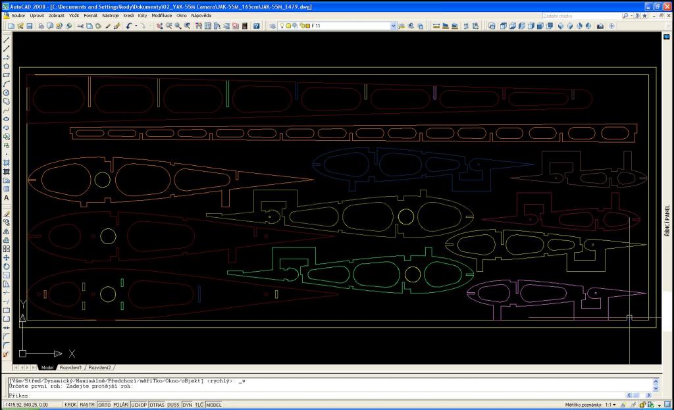Click the ŘÍDICÍ PANEL bar on the right side

coord(667,217)
